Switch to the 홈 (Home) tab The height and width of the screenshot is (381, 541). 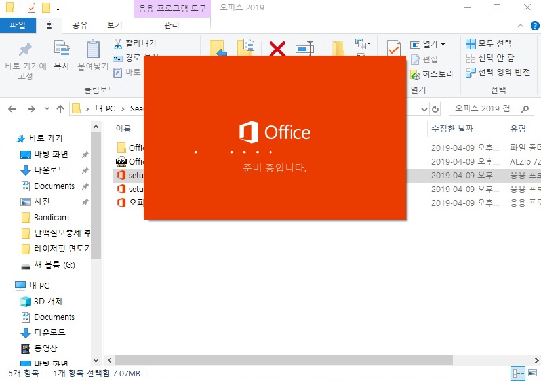[49, 25]
